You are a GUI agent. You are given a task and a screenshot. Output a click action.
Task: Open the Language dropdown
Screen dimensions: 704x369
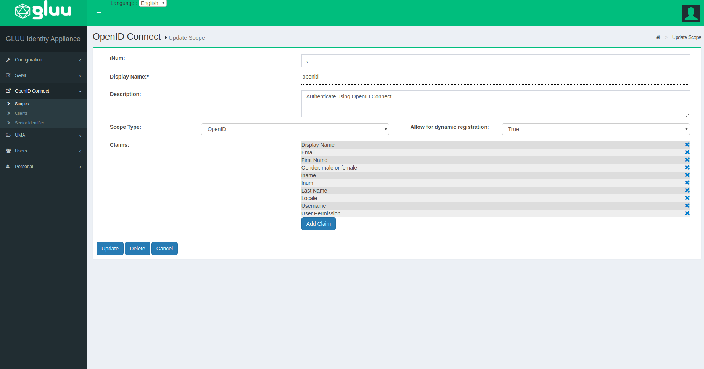(x=153, y=3)
